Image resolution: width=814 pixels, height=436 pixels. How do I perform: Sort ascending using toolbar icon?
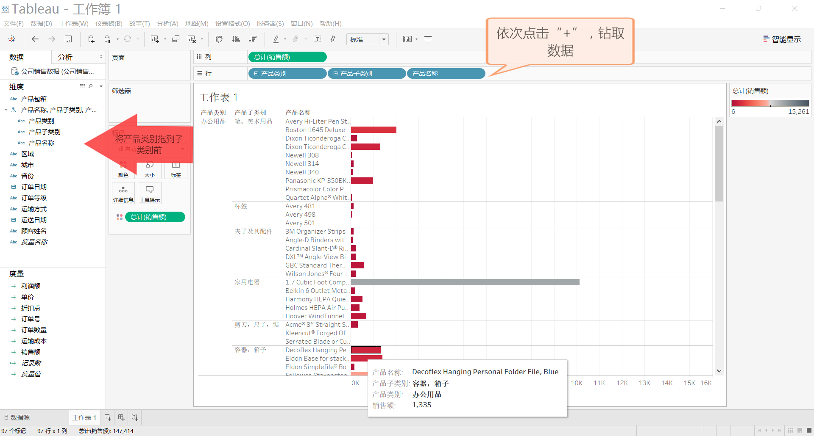pos(236,39)
